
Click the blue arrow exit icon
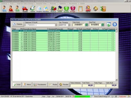click(115, 24)
